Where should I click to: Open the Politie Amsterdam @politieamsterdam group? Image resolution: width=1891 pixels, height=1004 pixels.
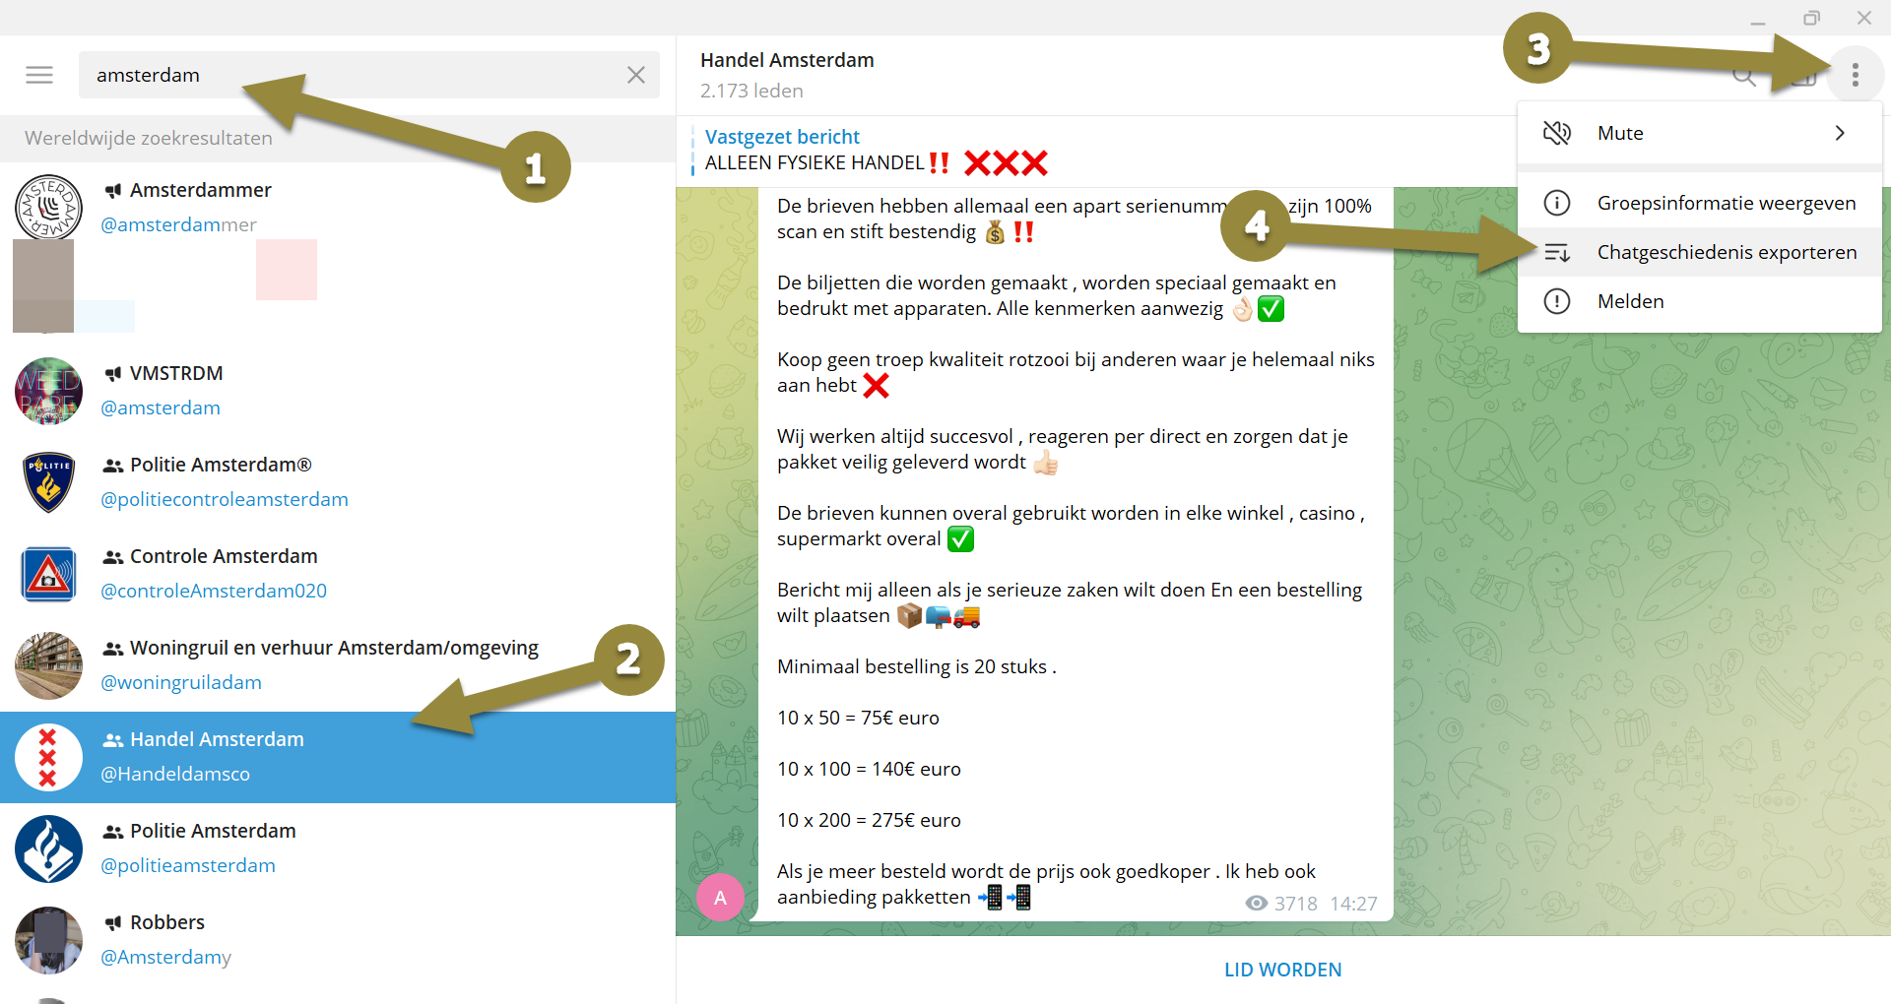point(338,848)
